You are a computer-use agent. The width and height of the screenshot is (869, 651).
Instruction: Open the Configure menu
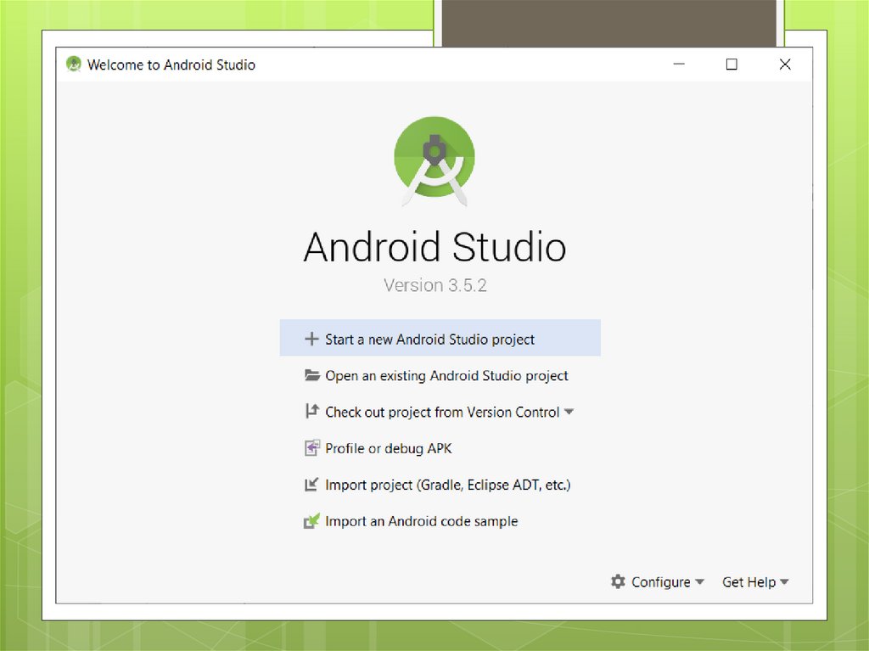point(660,581)
